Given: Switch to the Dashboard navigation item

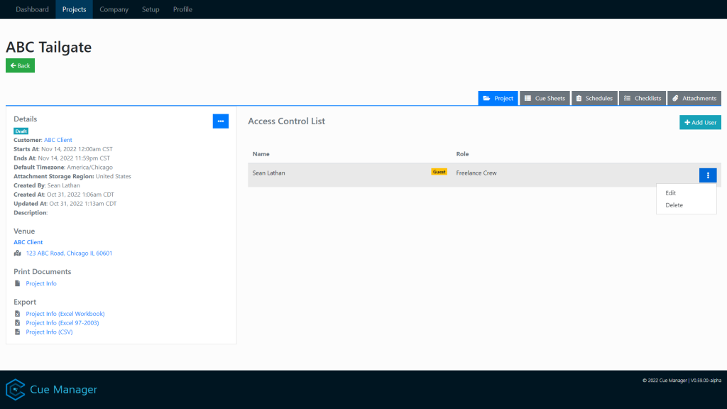Looking at the screenshot, I should pos(32,9).
